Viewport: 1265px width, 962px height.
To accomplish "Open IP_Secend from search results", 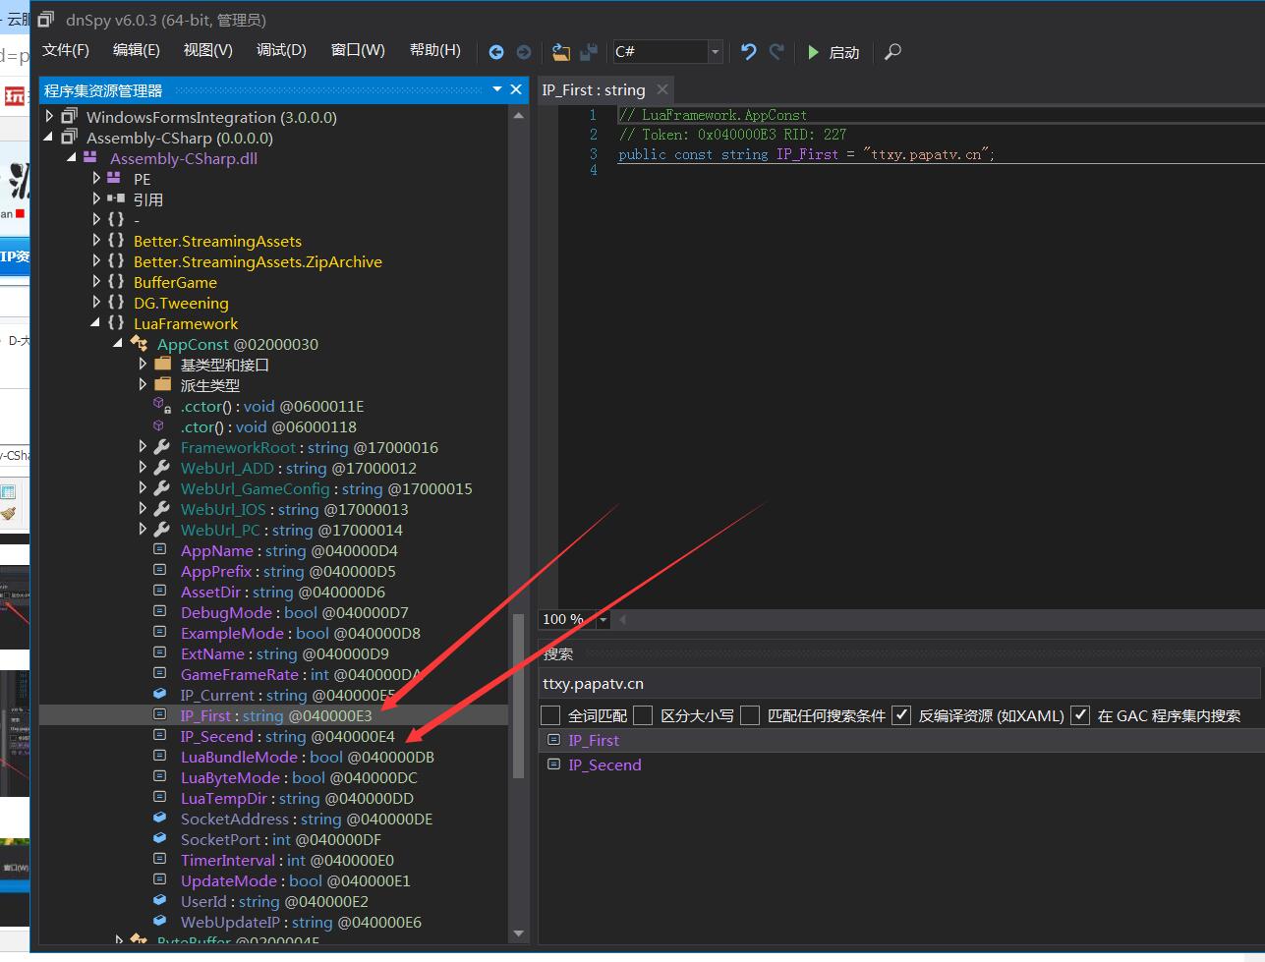I will pos(604,764).
